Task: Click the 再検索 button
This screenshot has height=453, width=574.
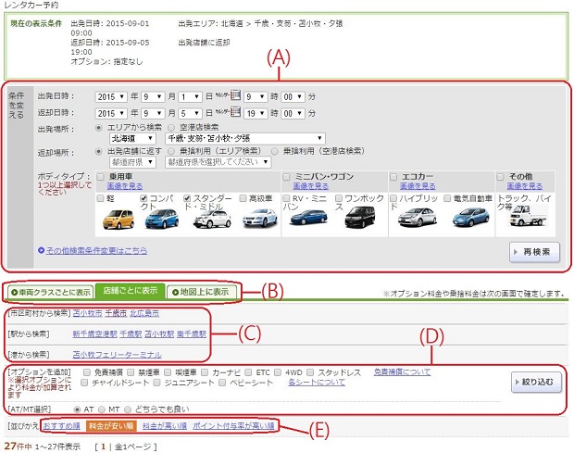Action: point(534,252)
